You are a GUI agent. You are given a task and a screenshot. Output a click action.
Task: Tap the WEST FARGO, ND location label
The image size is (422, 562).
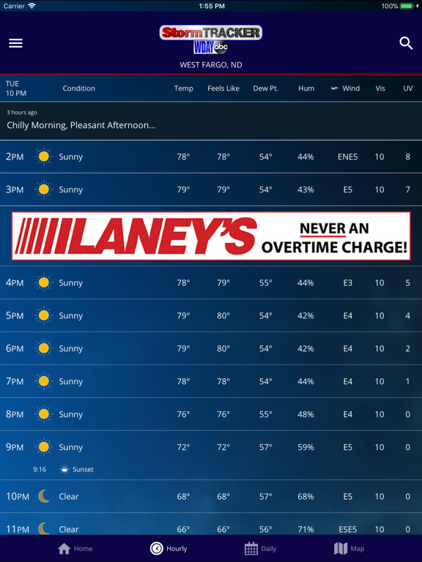[x=211, y=65]
